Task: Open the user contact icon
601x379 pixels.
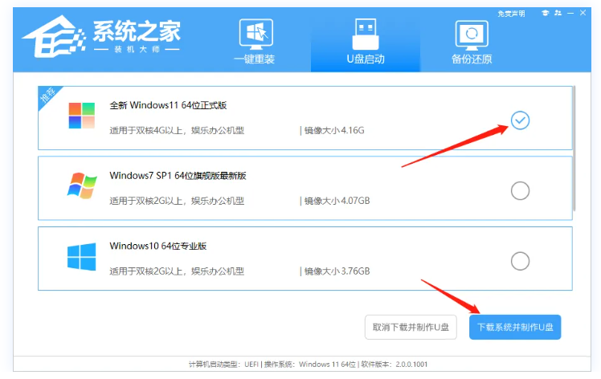Action: tap(558, 13)
